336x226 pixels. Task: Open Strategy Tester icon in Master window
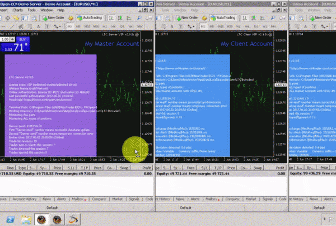tap(34, 19)
